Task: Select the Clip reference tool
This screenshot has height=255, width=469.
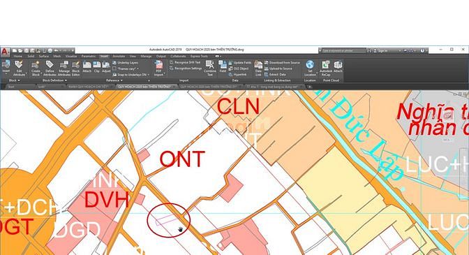Action: [96, 65]
